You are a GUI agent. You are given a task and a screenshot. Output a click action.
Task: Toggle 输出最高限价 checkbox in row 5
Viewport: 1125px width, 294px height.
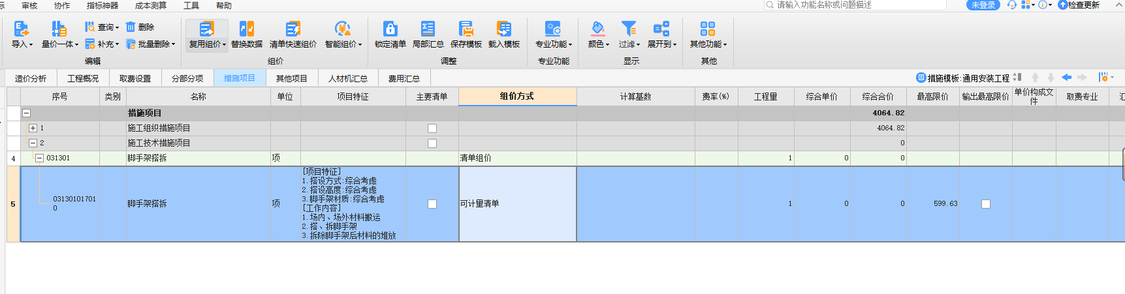click(x=986, y=204)
